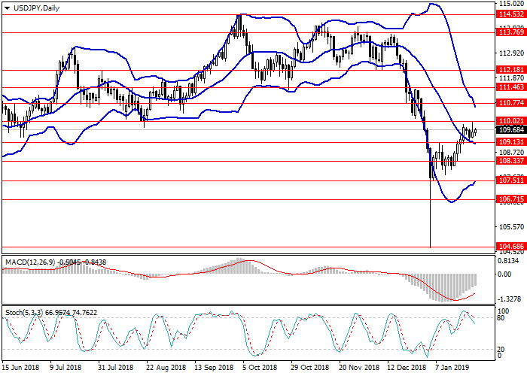Click the small triangle before USDJPY title
Screen dimensions: 527x376
click(5, 7)
